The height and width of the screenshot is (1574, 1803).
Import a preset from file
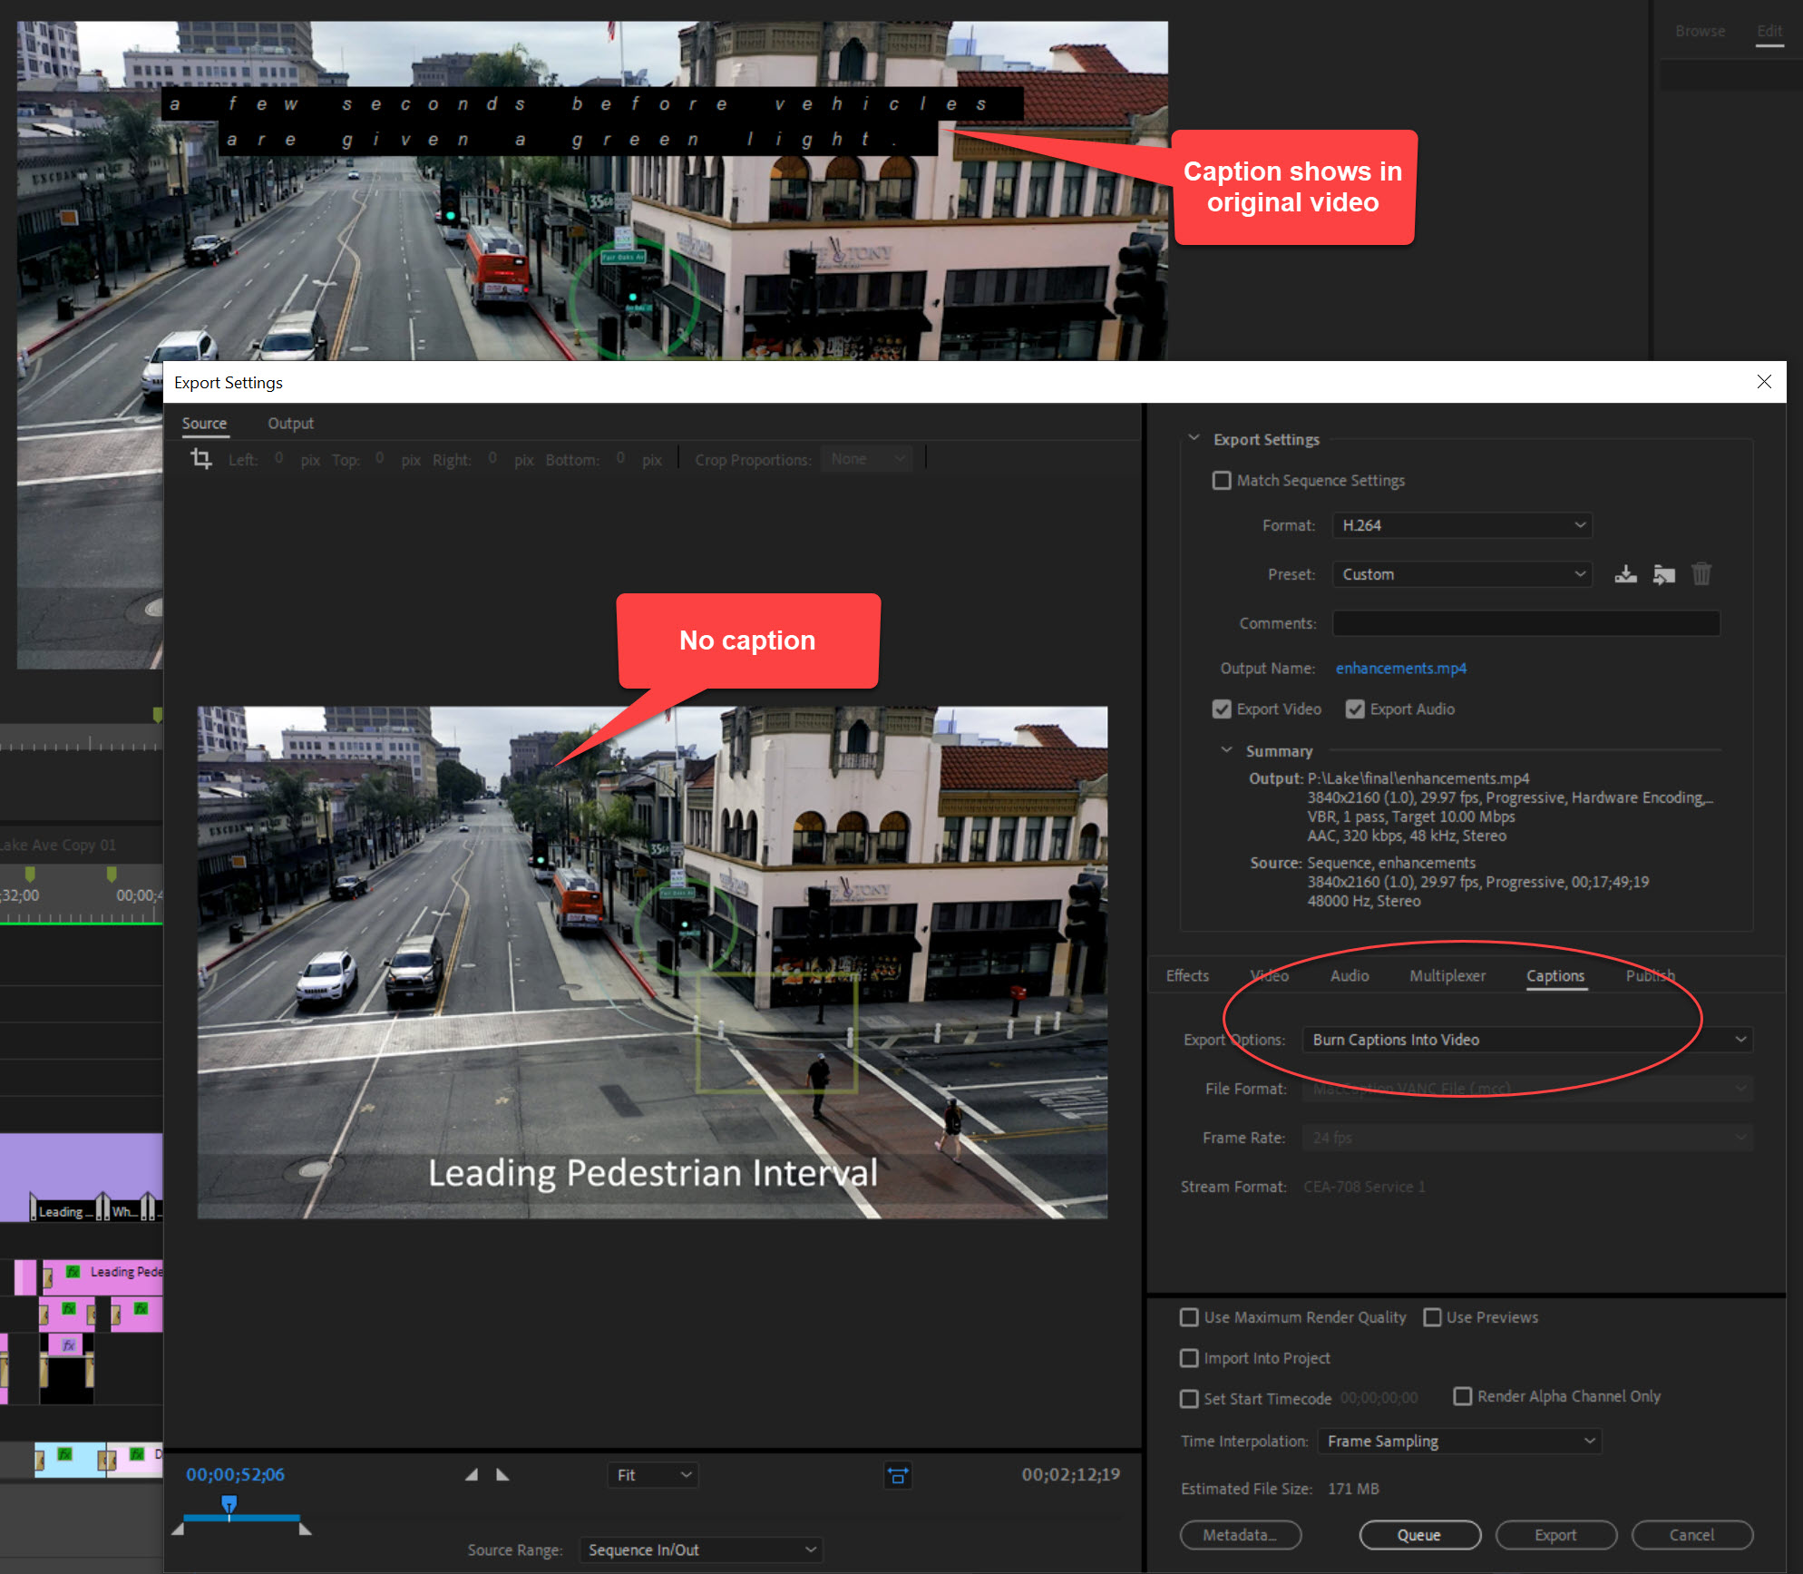coord(1664,573)
